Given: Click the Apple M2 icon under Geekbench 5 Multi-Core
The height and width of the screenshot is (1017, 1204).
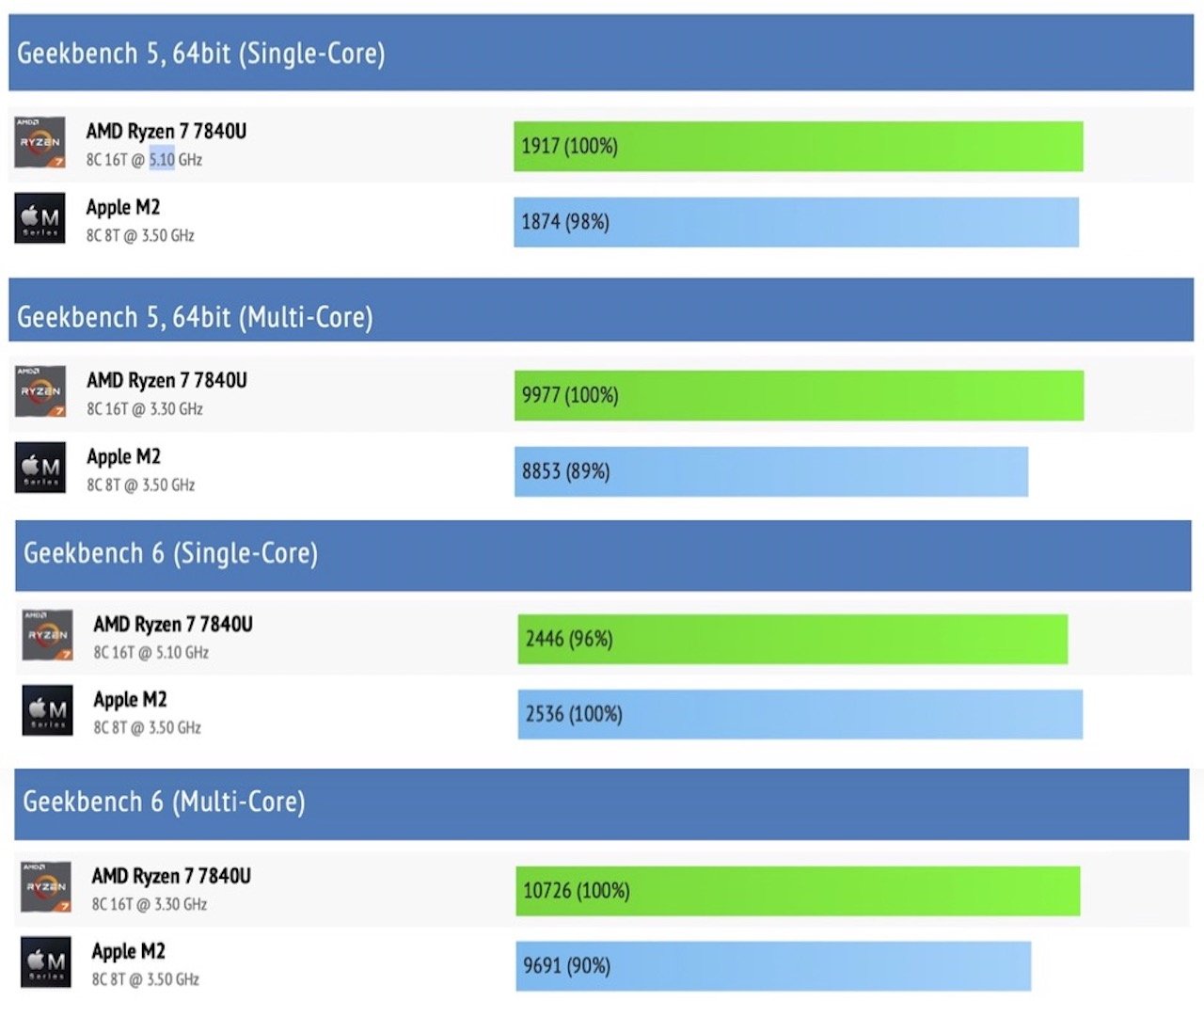Looking at the screenshot, I should click(x=40, y=468).
